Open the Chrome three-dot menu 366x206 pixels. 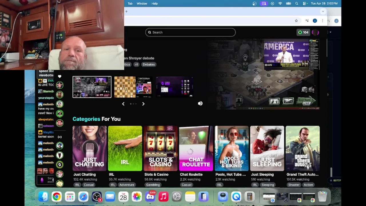(323, 21)
